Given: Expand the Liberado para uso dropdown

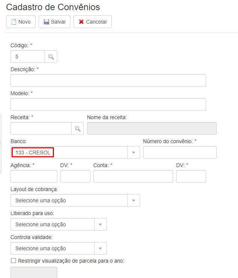Looking at the screenshot, I should (58, 224).
